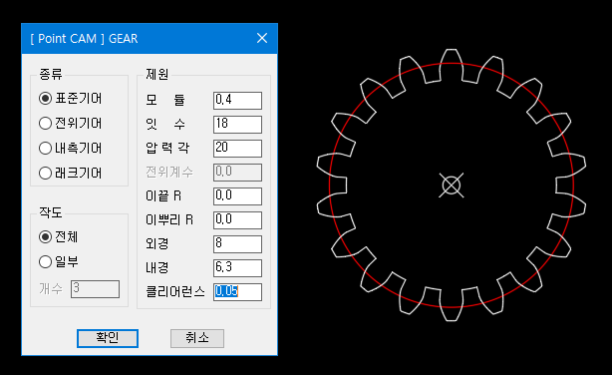
Task: Click the GEAR dialog title bar
Action: point(150,38)
